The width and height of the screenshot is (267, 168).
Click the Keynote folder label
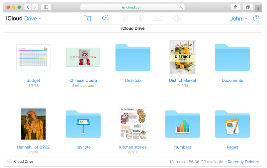click(83, 147)
